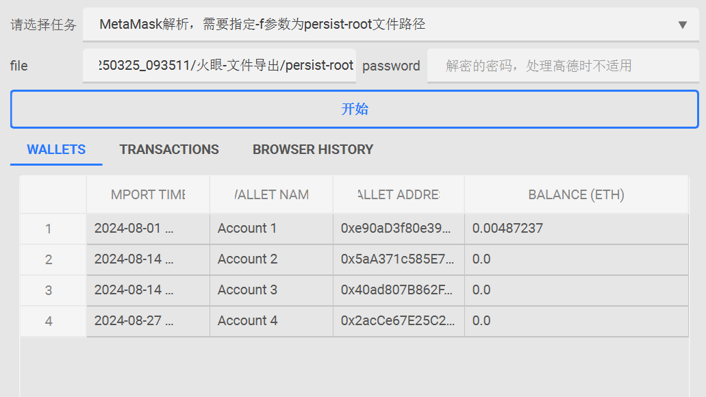Sort by WALLET ADDRESS column header
The height and width of the screenshot is (397, 706).
pyautogui.click(x=399, y=194)
